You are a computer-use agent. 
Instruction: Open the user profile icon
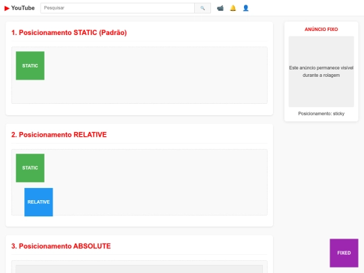click(x=245, y=8)
